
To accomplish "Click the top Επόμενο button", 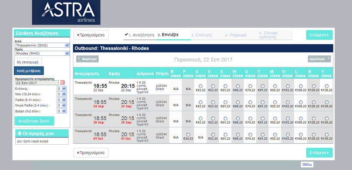I will 319,35.
